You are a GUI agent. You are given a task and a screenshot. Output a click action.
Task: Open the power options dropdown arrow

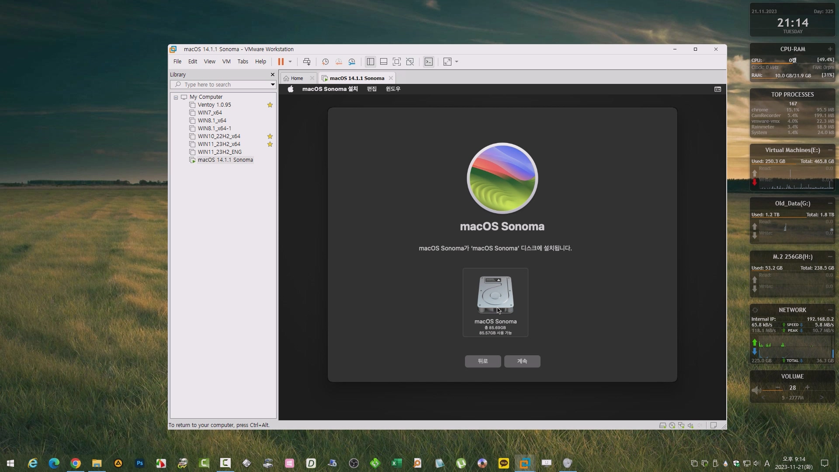290,62
